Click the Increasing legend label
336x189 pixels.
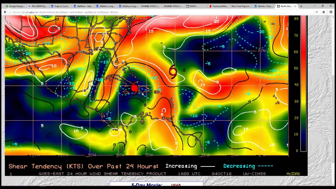[x=181, y=166]
